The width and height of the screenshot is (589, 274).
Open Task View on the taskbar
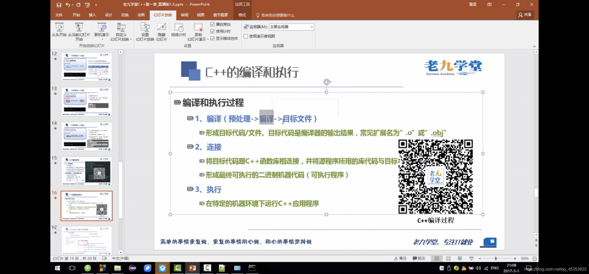click(72, 268)
